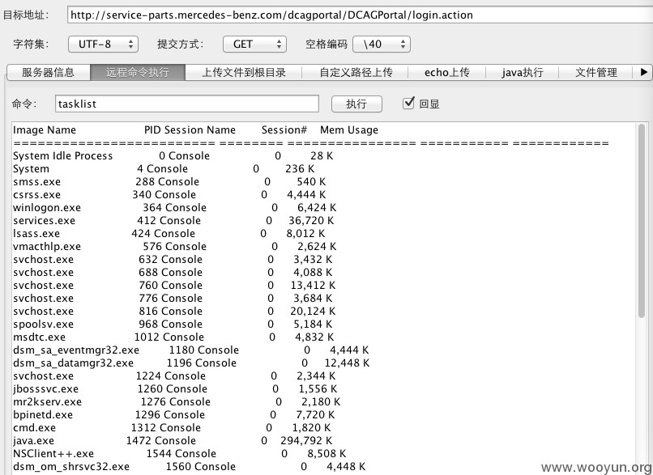Select the csrss.exe row

169,195
